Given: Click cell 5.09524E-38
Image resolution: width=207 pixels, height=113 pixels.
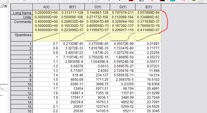Looking at the screenshot, I should point(122,62).
